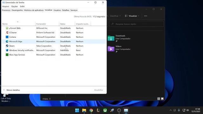Switch to the Serviços tab
Image resolution: width=203 pixels, height=114 pixels.
[x=74, y=10]
